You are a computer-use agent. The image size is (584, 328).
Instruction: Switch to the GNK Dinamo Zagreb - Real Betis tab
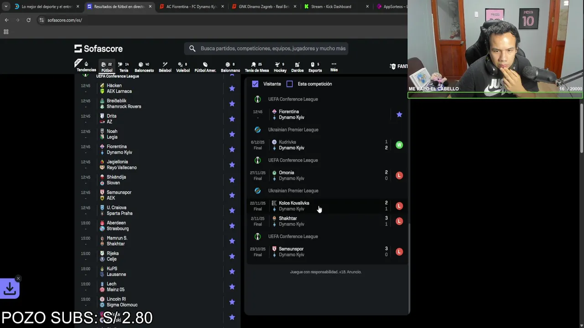(263, 6)
